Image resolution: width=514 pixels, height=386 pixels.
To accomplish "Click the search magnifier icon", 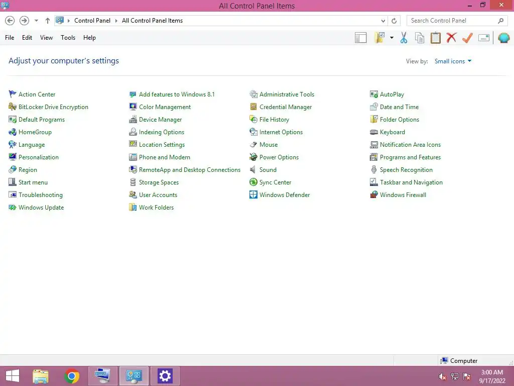I will point(500,21).
